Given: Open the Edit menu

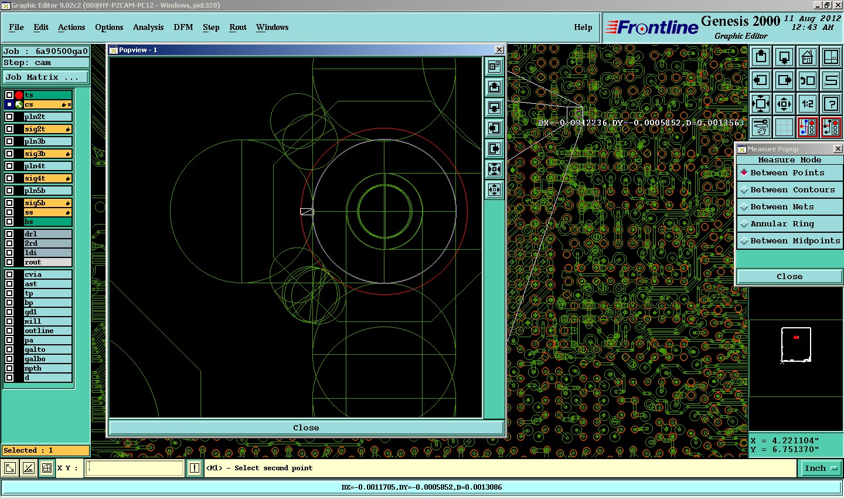Looking at the screenshot, I should pos(41,27).
